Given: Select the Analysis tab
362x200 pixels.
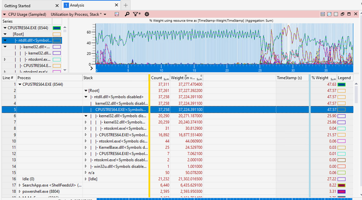Looking at the screenshot, I should [x=77, y=5].
